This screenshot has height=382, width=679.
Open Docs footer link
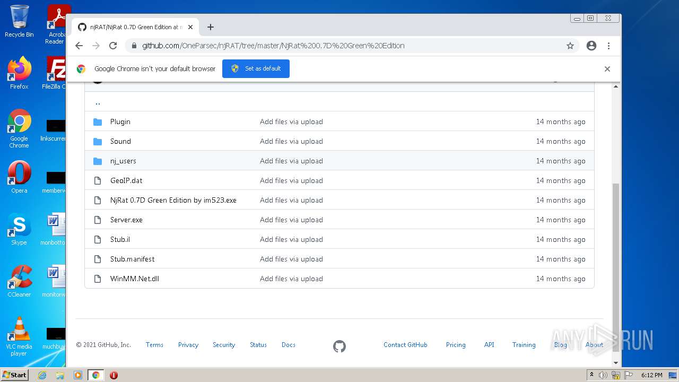point(289,345)
